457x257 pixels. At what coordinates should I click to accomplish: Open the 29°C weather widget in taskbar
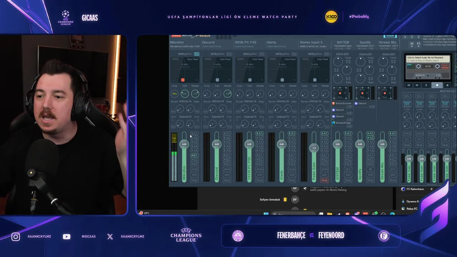click(x=144, y=213)
